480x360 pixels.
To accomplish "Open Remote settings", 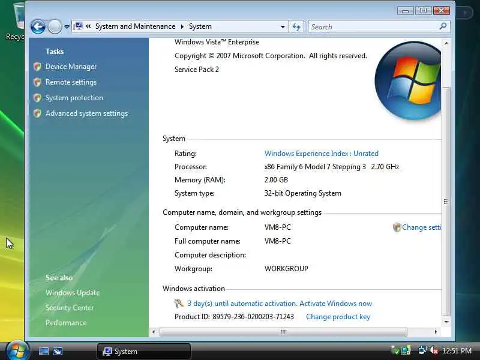I will click(x=71, y=82).
